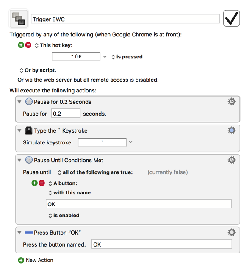This screenshot has width=249, height=272.
Task: Change the 'is pressed' trigger option
Action: pyautogui.click(x=127, y=57)
